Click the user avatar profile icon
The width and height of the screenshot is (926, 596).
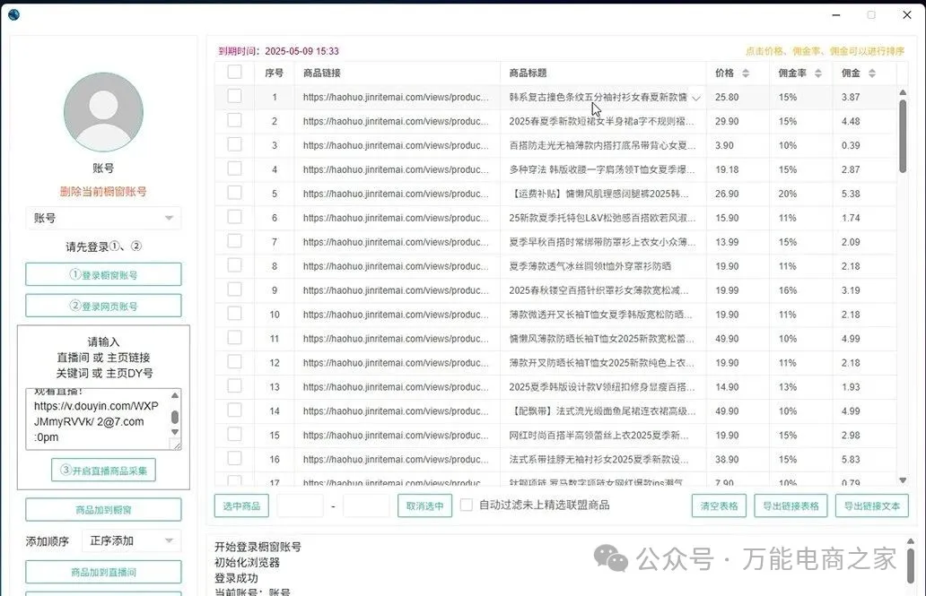[x=103, y=112]
